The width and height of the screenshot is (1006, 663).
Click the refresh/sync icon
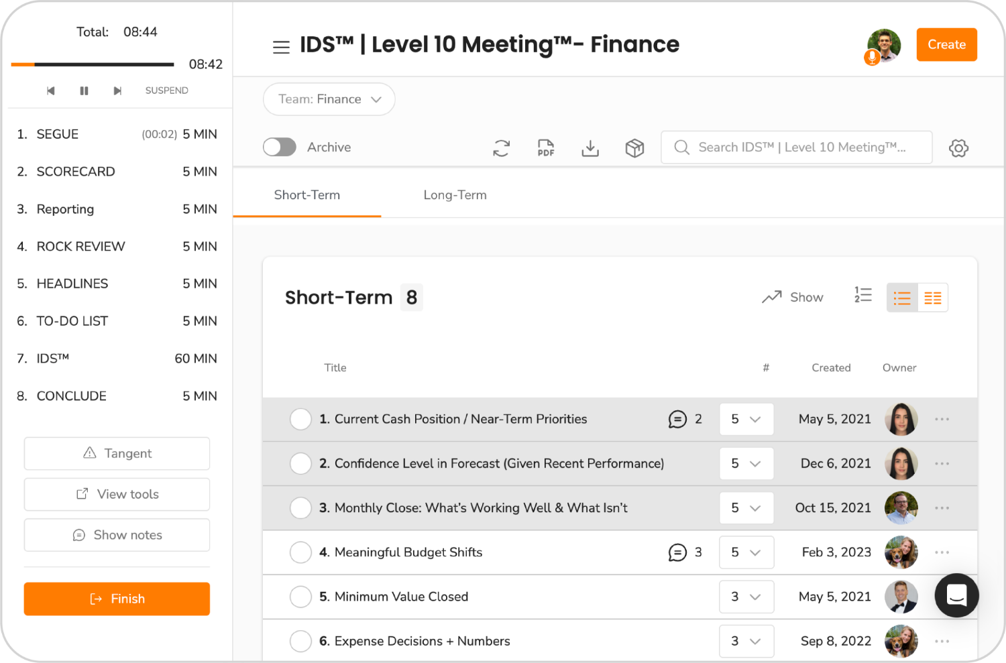pos(501,147)
